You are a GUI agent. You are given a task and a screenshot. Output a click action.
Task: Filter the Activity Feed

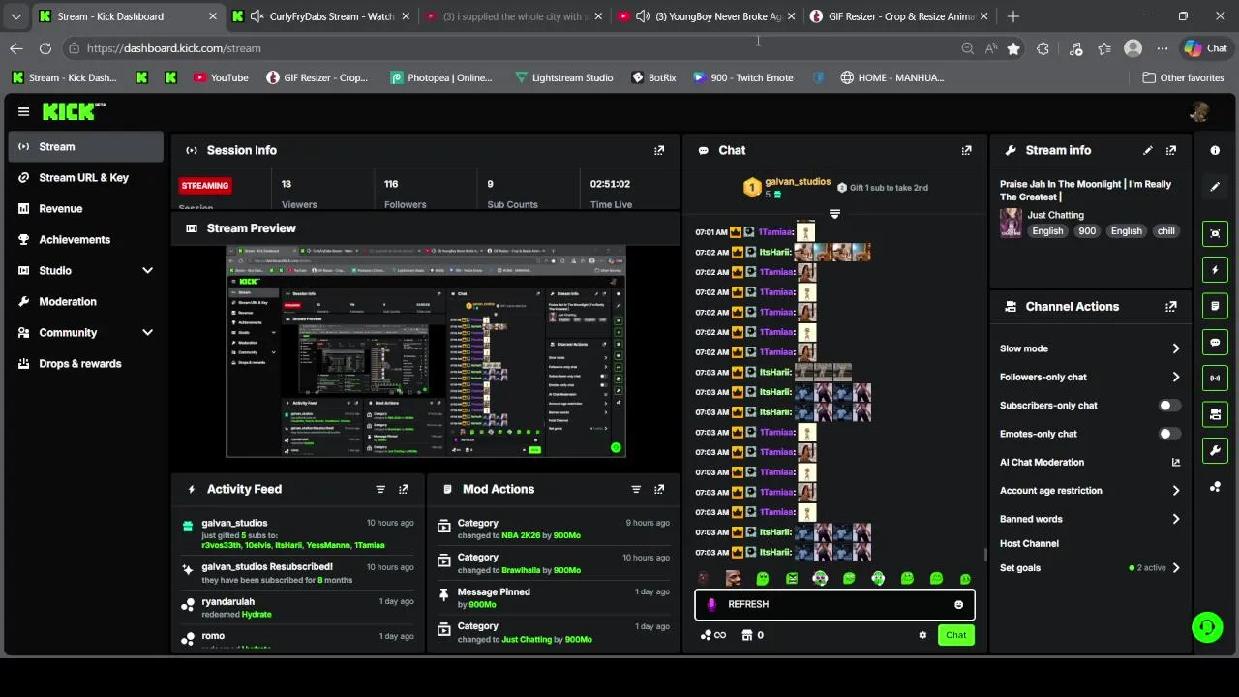tap(380, 489)
